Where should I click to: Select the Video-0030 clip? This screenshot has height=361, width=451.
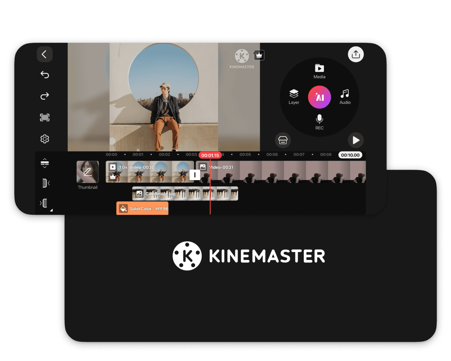150,172
